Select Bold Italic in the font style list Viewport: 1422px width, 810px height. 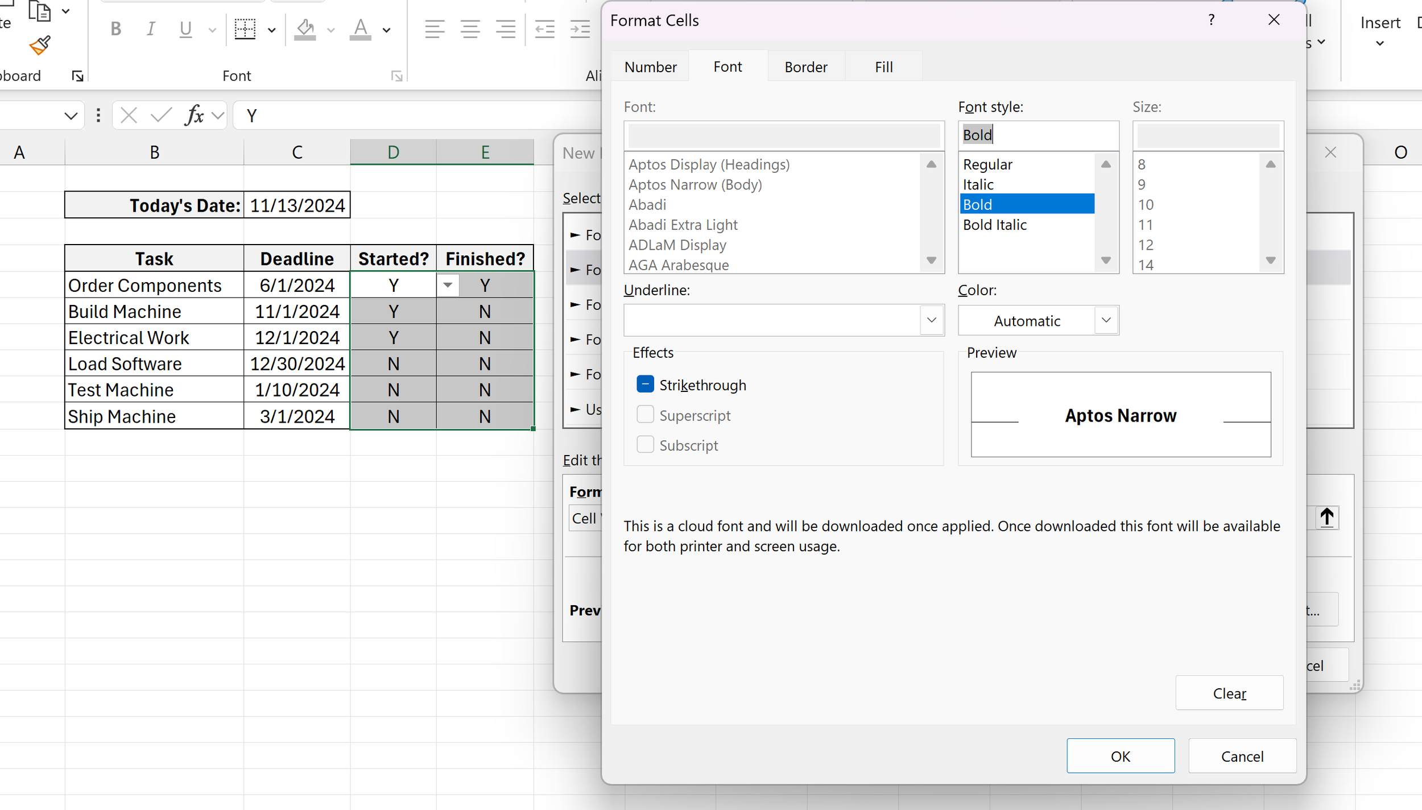click(x=994, y=225)
